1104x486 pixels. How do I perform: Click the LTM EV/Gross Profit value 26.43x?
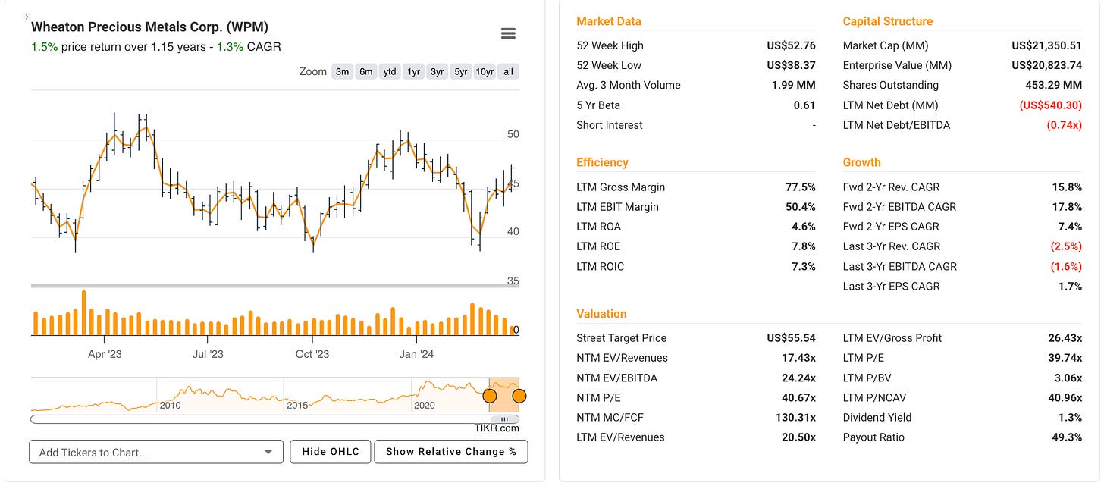1064,338
